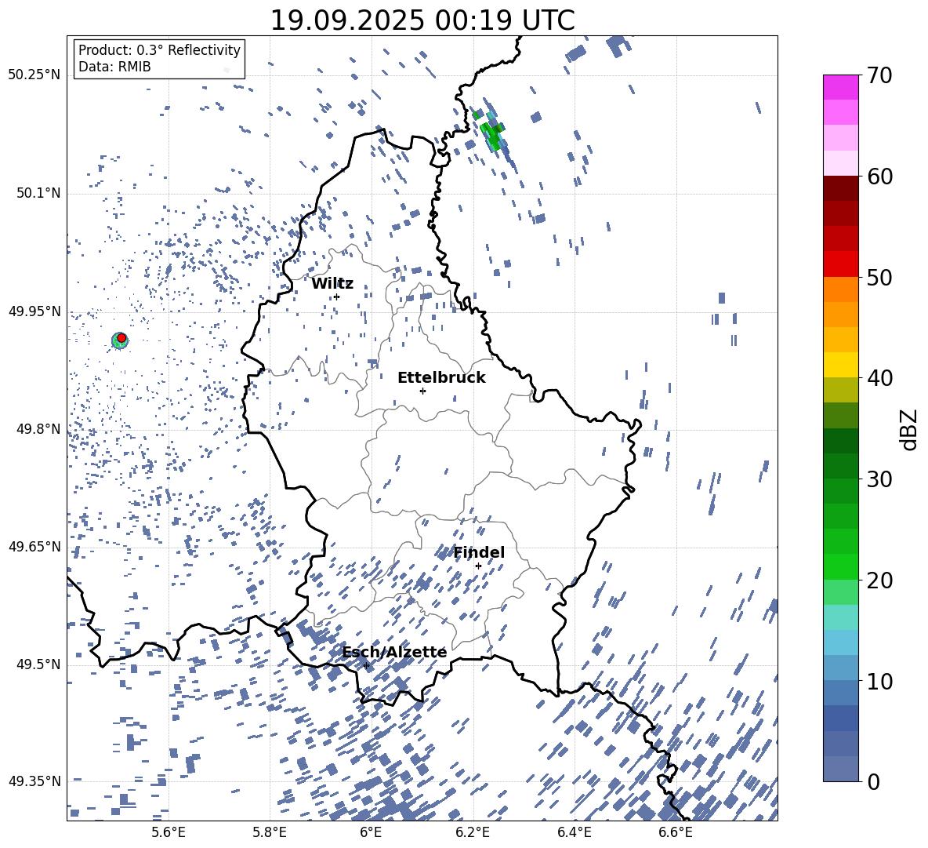Click the 6.2°E longitude tick label
The width and height of the screenshot is (928, 848).
473,831
